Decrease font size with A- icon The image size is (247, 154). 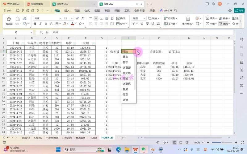click(83, 18)
